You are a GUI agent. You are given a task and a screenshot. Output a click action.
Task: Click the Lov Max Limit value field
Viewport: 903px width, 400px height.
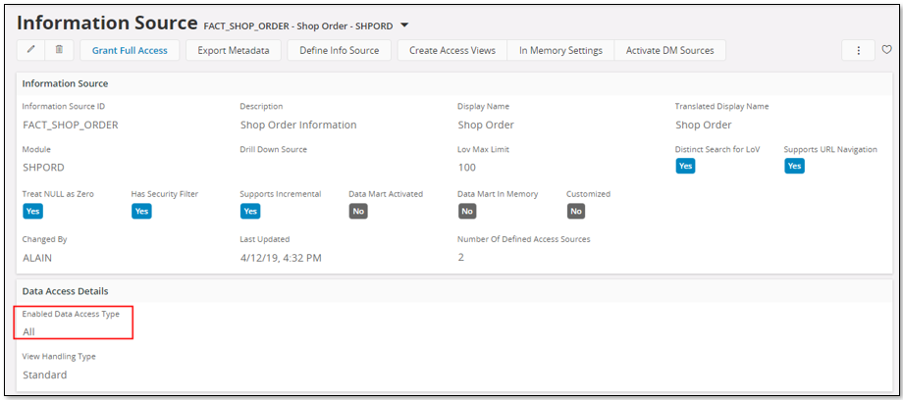tap(467, 168)
